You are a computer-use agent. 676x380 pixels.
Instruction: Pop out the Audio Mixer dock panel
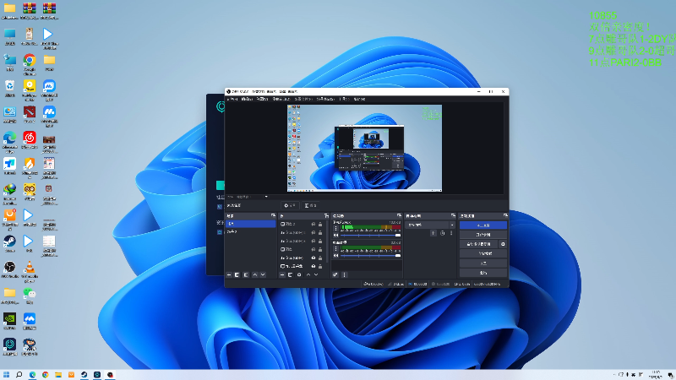pyautogui.click(x=399, y=215)
